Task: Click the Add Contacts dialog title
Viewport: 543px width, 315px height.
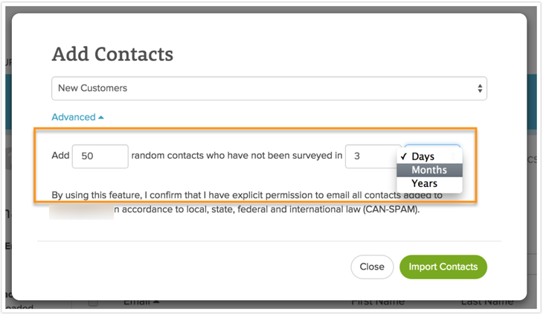Action: coord(112,54)
